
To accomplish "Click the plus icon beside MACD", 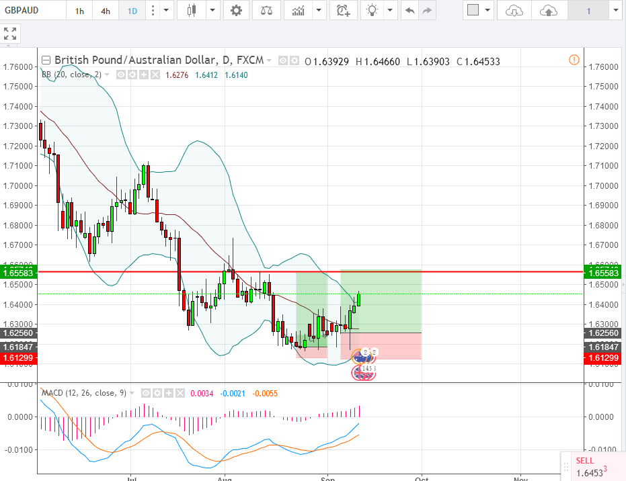I will [x=169, y=393].
